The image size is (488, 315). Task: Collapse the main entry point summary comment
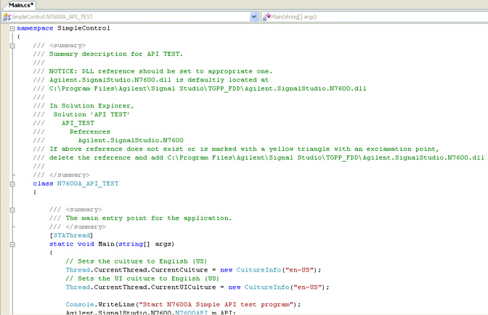(x=12, y=210)
